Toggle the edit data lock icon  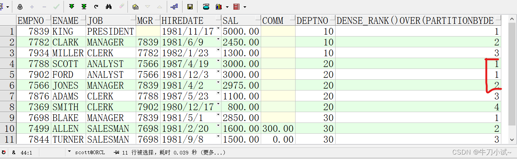pyautogui.click(x=20, y=7)
